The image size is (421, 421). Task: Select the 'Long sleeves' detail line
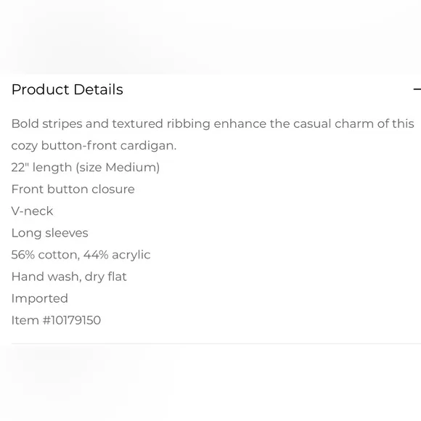49,233
